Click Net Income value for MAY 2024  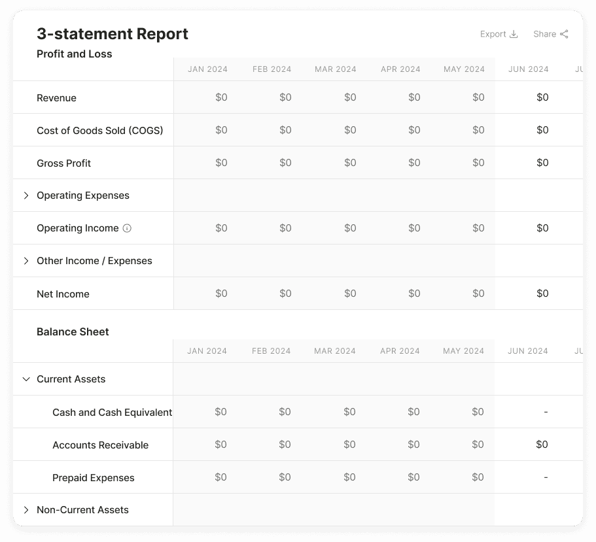pyautogui.click(x=478, y=294)
